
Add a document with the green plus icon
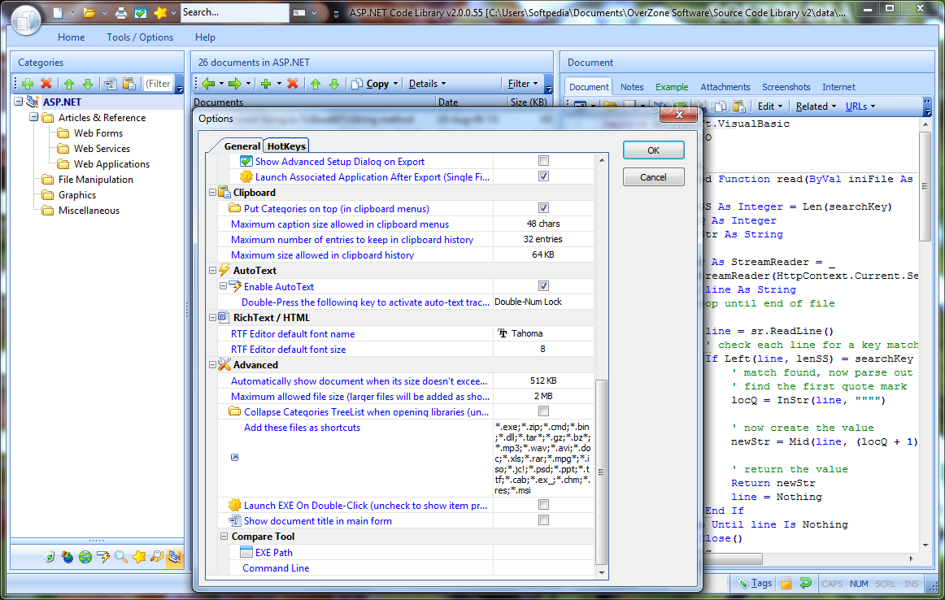(266, 84)
